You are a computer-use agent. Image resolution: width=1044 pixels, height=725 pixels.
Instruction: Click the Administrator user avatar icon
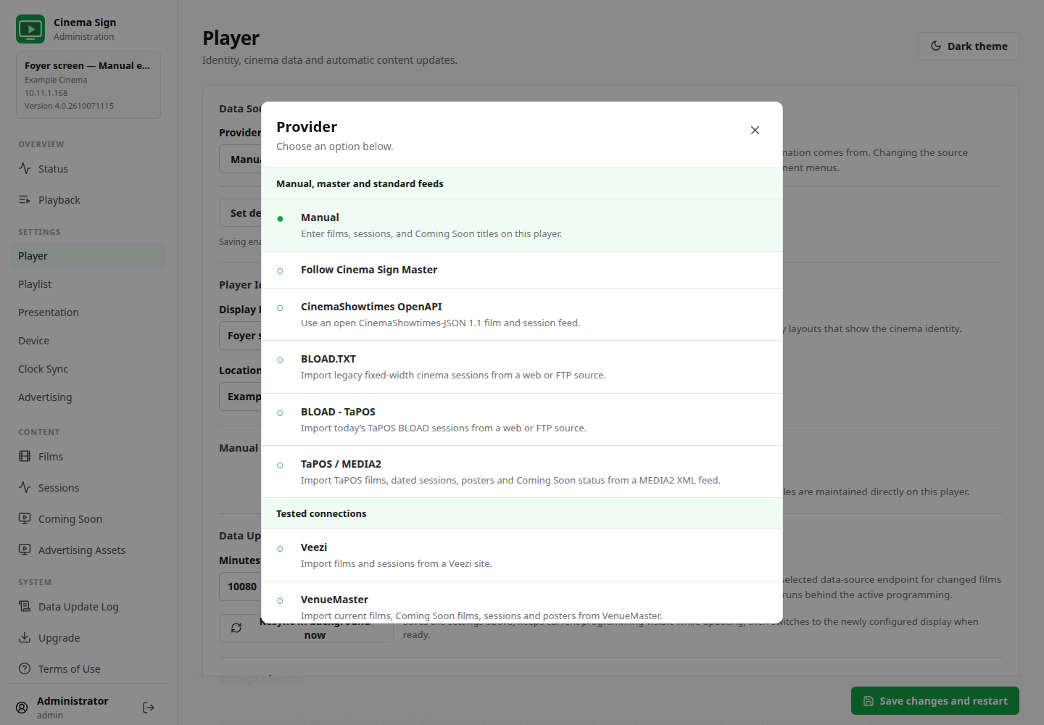pos(22,708)
